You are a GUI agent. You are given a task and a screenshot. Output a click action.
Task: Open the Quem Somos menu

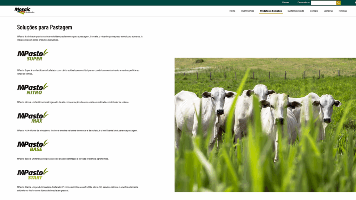click(248, 11)
